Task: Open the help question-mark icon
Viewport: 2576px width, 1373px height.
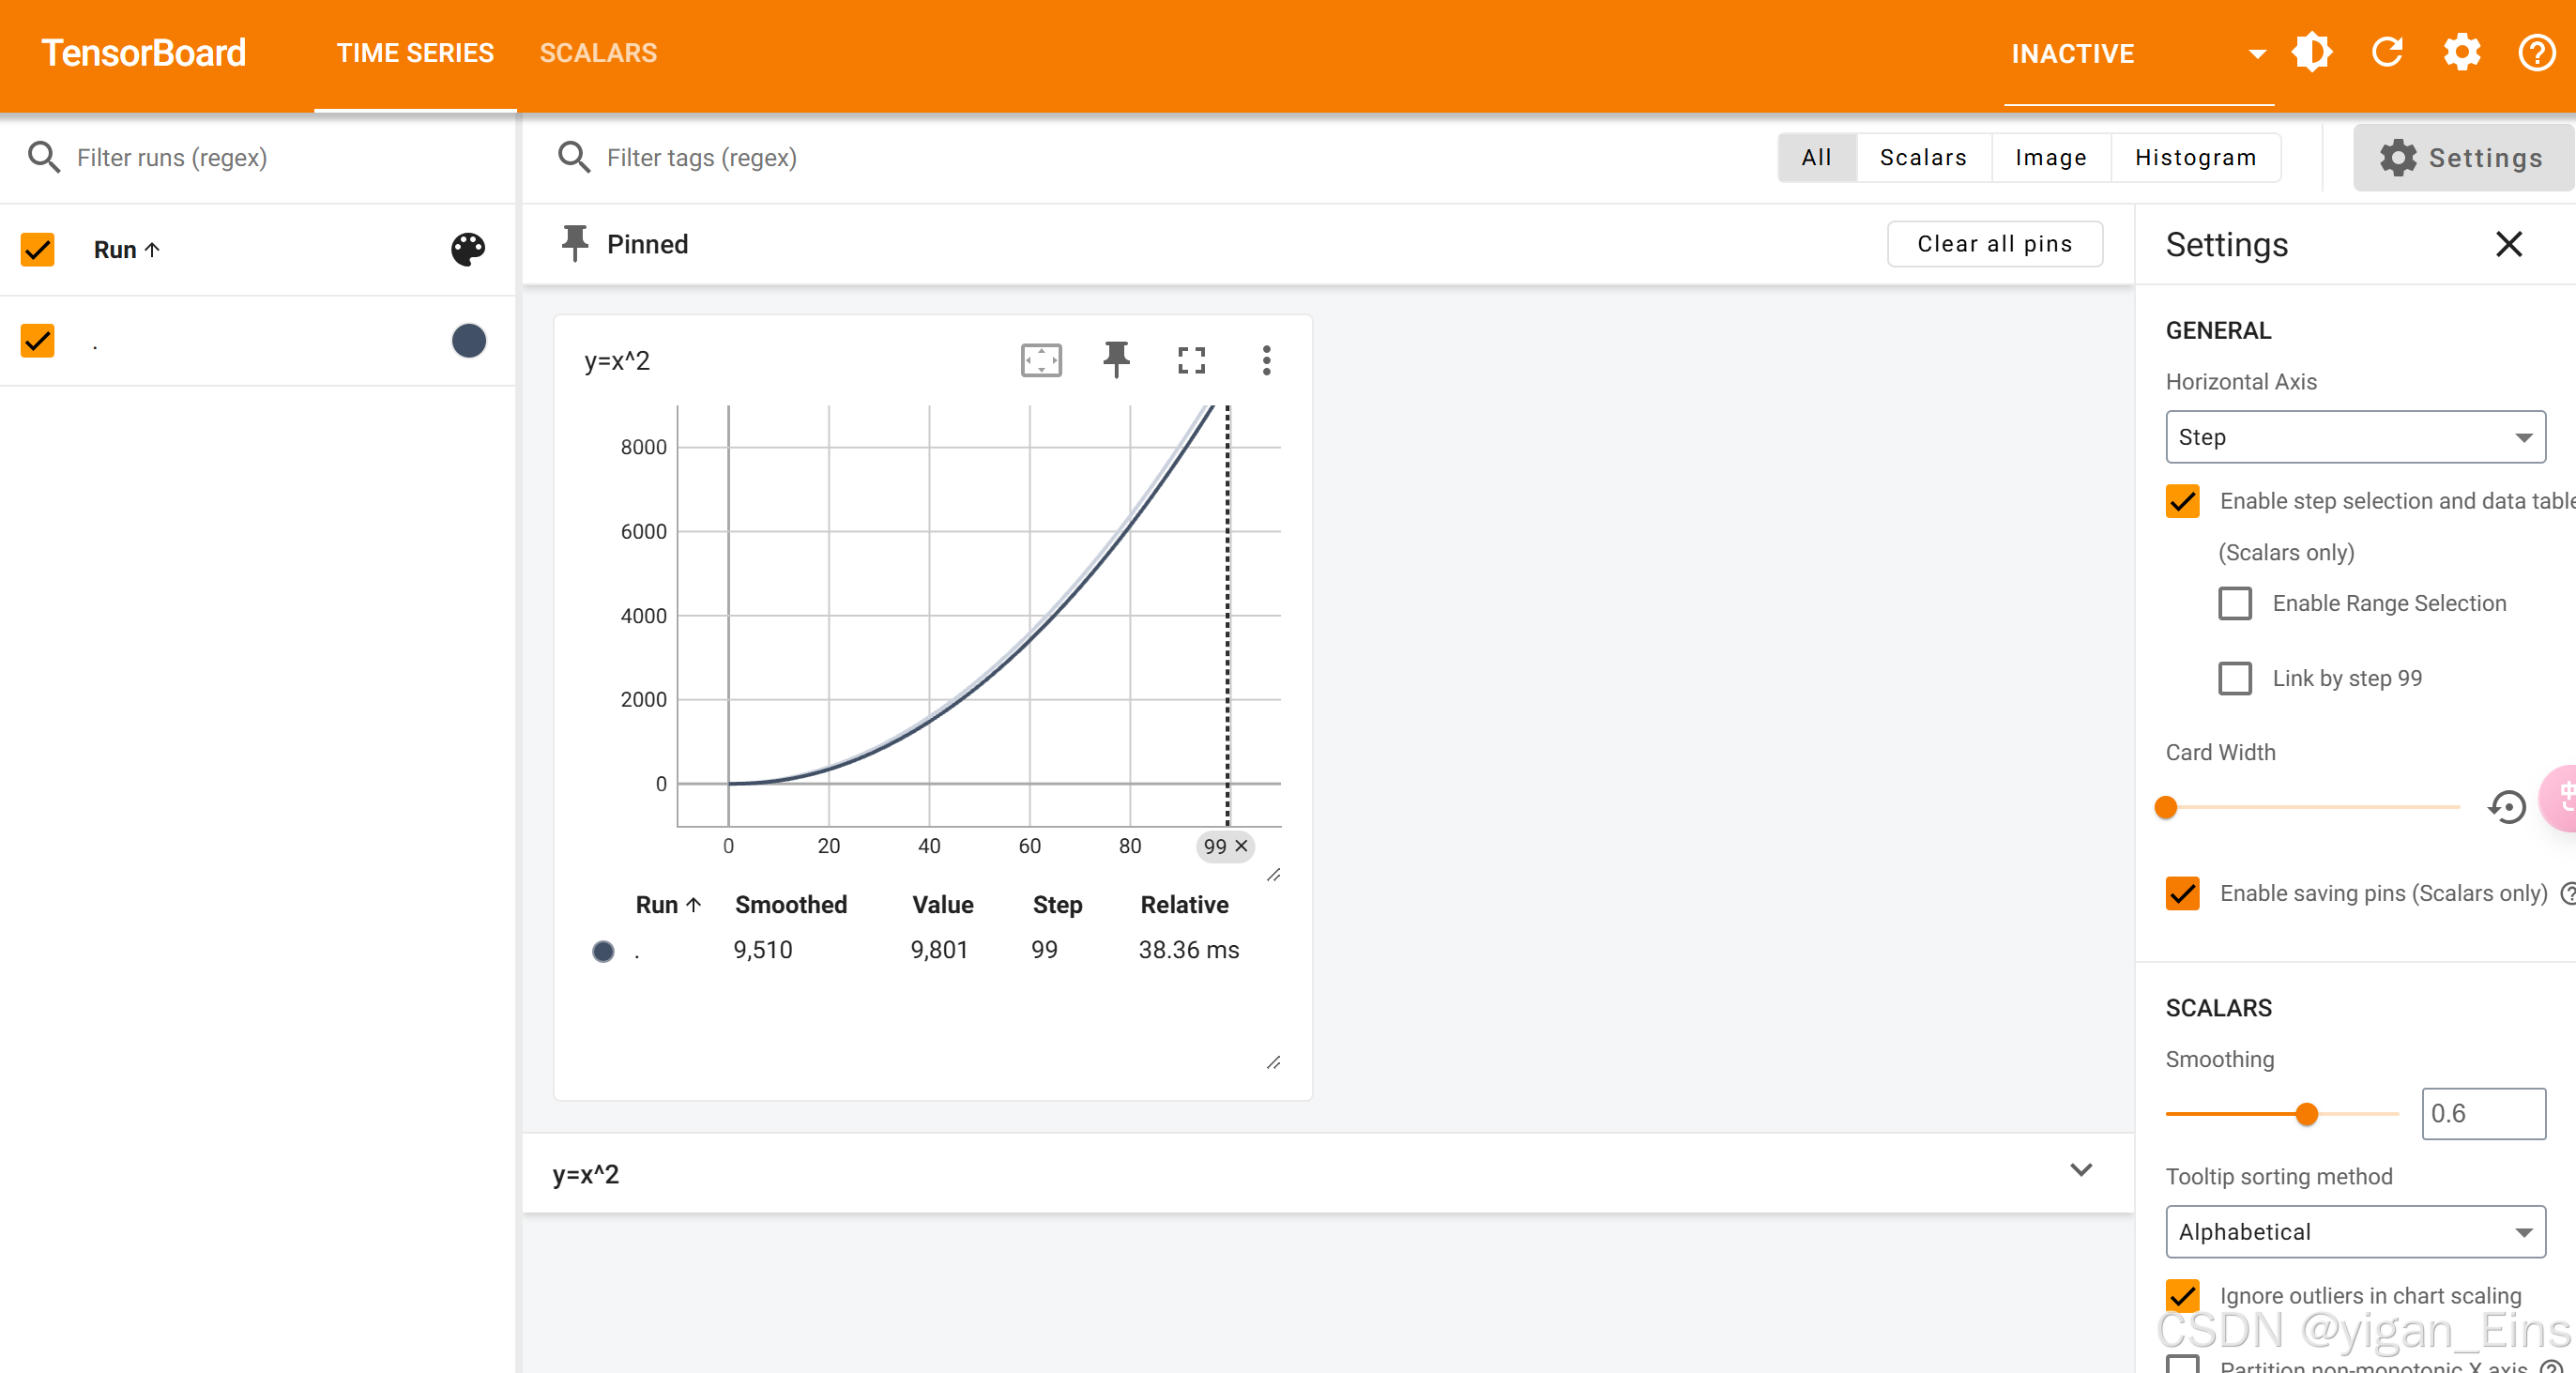Action: pyautogui.click(x=2536, y=53)
